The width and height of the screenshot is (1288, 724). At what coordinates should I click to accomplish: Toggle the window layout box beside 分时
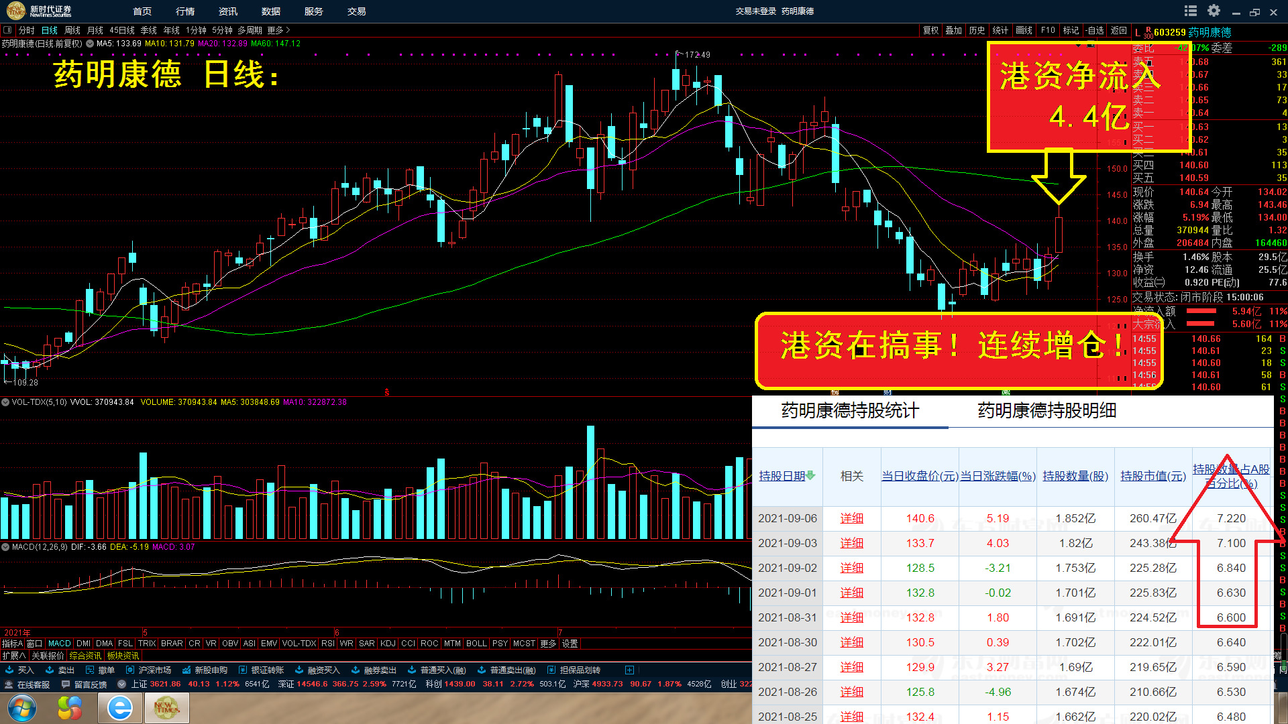(x=7, y=30)
